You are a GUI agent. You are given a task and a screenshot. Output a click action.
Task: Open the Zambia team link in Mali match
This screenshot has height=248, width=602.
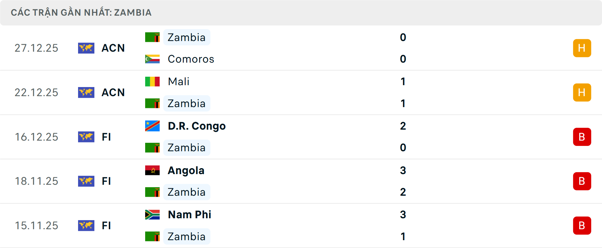(187, 103)
